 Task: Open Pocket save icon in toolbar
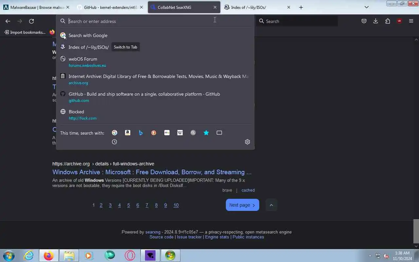(x=364, y=21)
